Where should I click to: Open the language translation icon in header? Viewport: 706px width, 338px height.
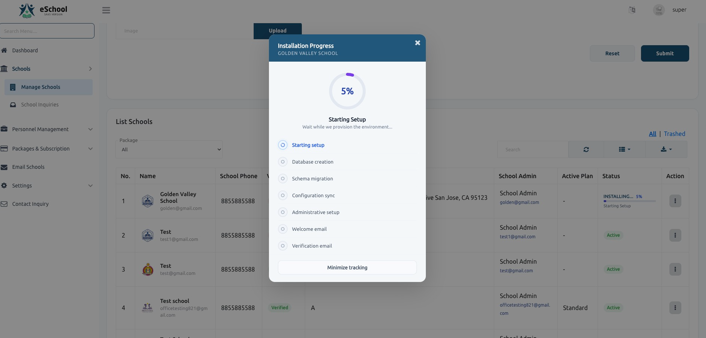632,10
